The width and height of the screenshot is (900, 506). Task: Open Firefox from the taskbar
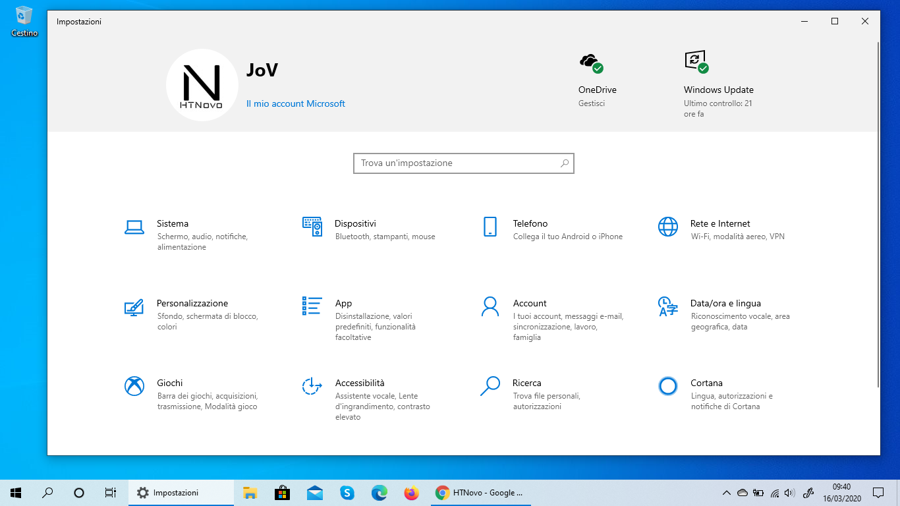point(411,492)
